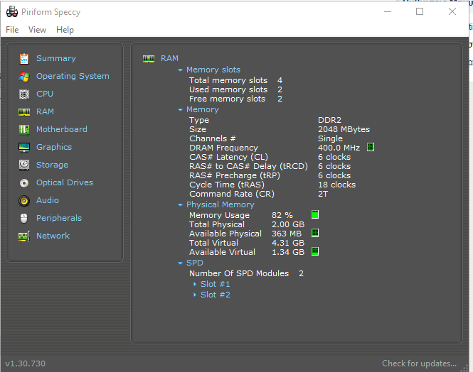
Task: Click the RAM icon in main panel header
Action: click(x=149, y=59)
